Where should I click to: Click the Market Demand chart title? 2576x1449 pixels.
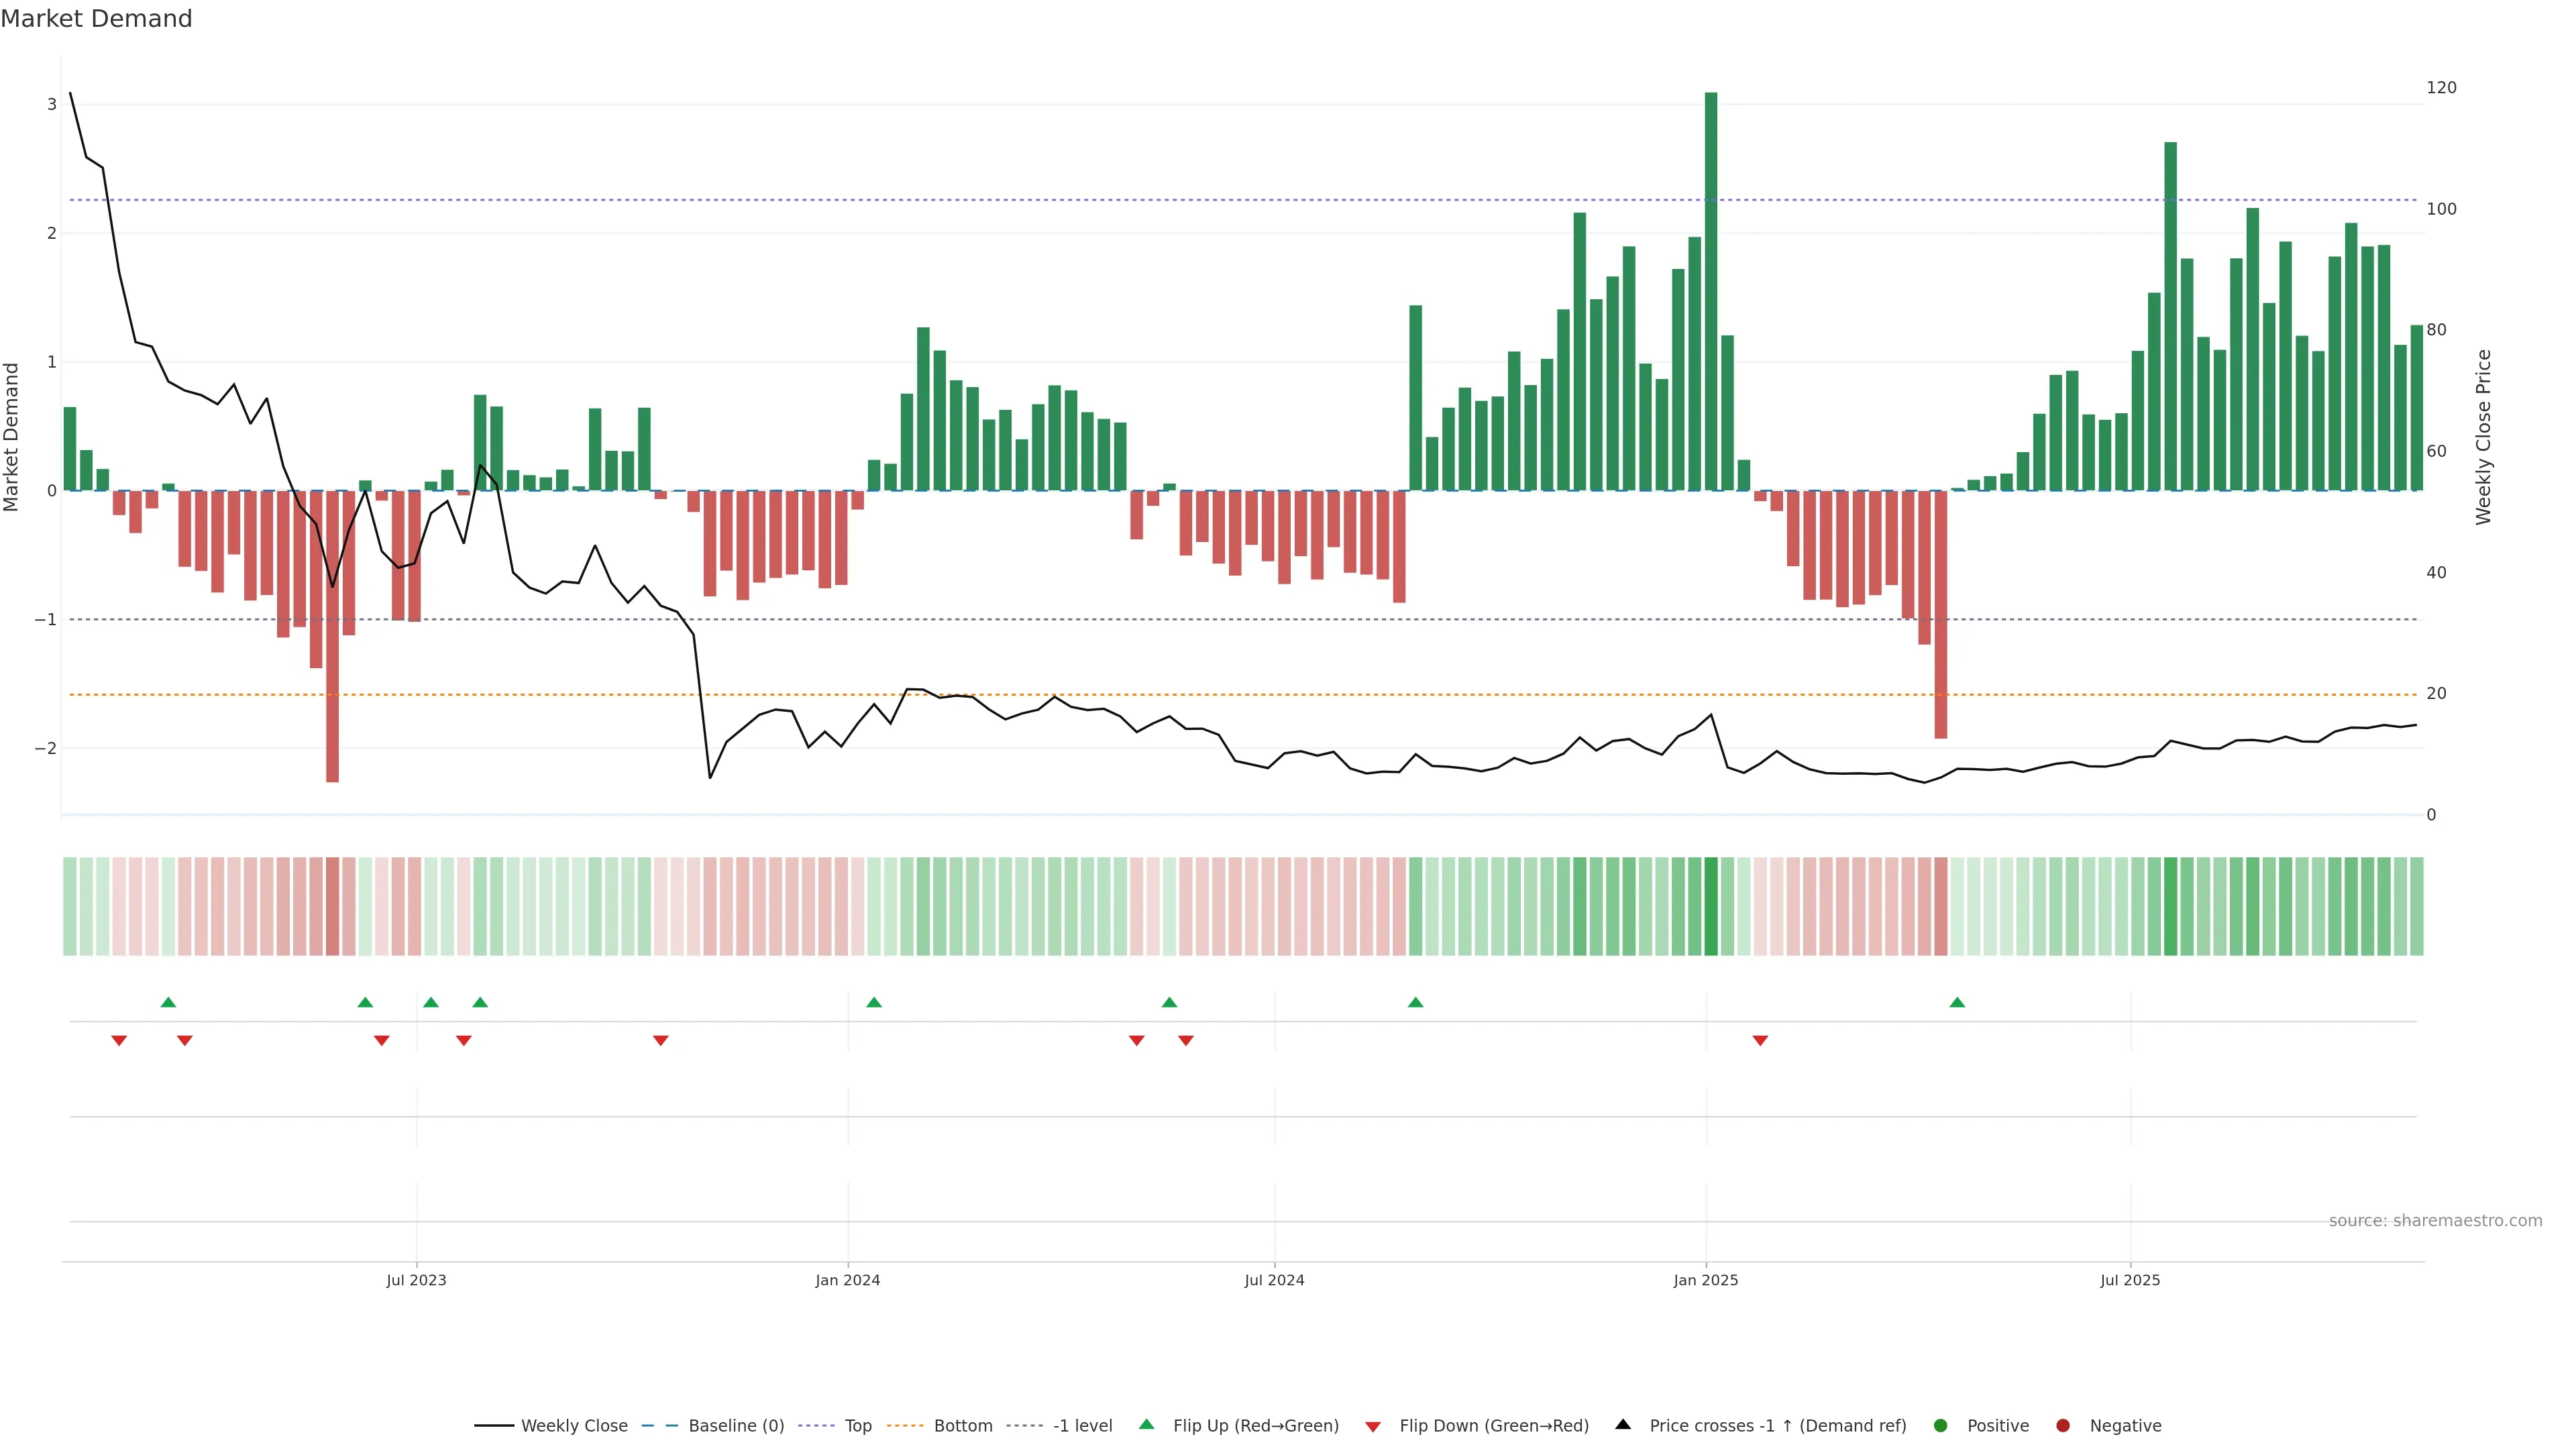(x=96, y=19)
